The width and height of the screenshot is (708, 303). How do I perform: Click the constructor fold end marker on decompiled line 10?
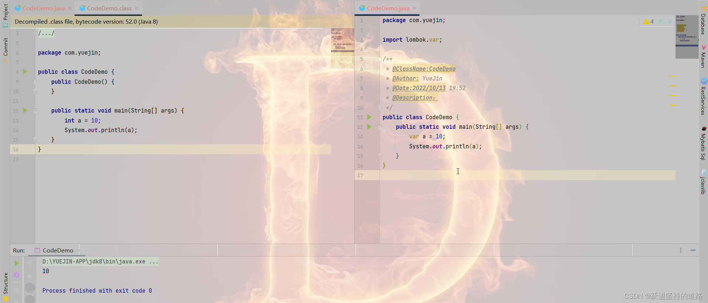pyautogui.click(x=35, y=91)
